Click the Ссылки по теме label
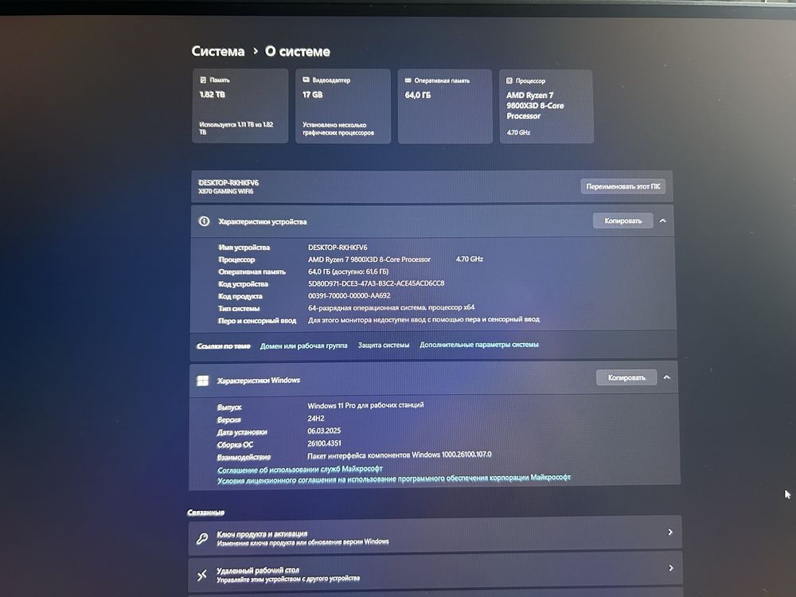 pos(224,346)
